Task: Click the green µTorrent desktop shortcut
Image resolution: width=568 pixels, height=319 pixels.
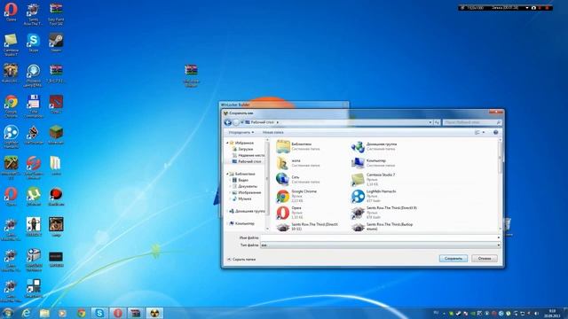Action: [x=34, y=197]
